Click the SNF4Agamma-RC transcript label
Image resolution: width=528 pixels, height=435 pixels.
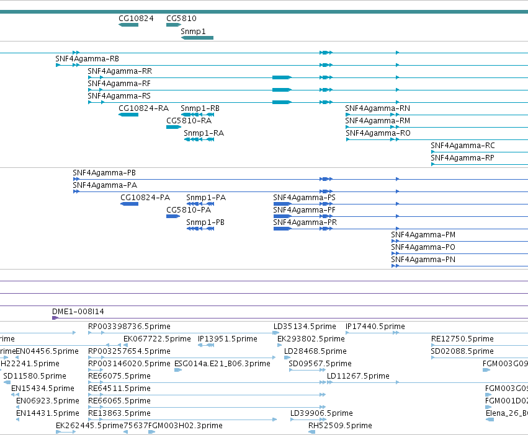463,146
